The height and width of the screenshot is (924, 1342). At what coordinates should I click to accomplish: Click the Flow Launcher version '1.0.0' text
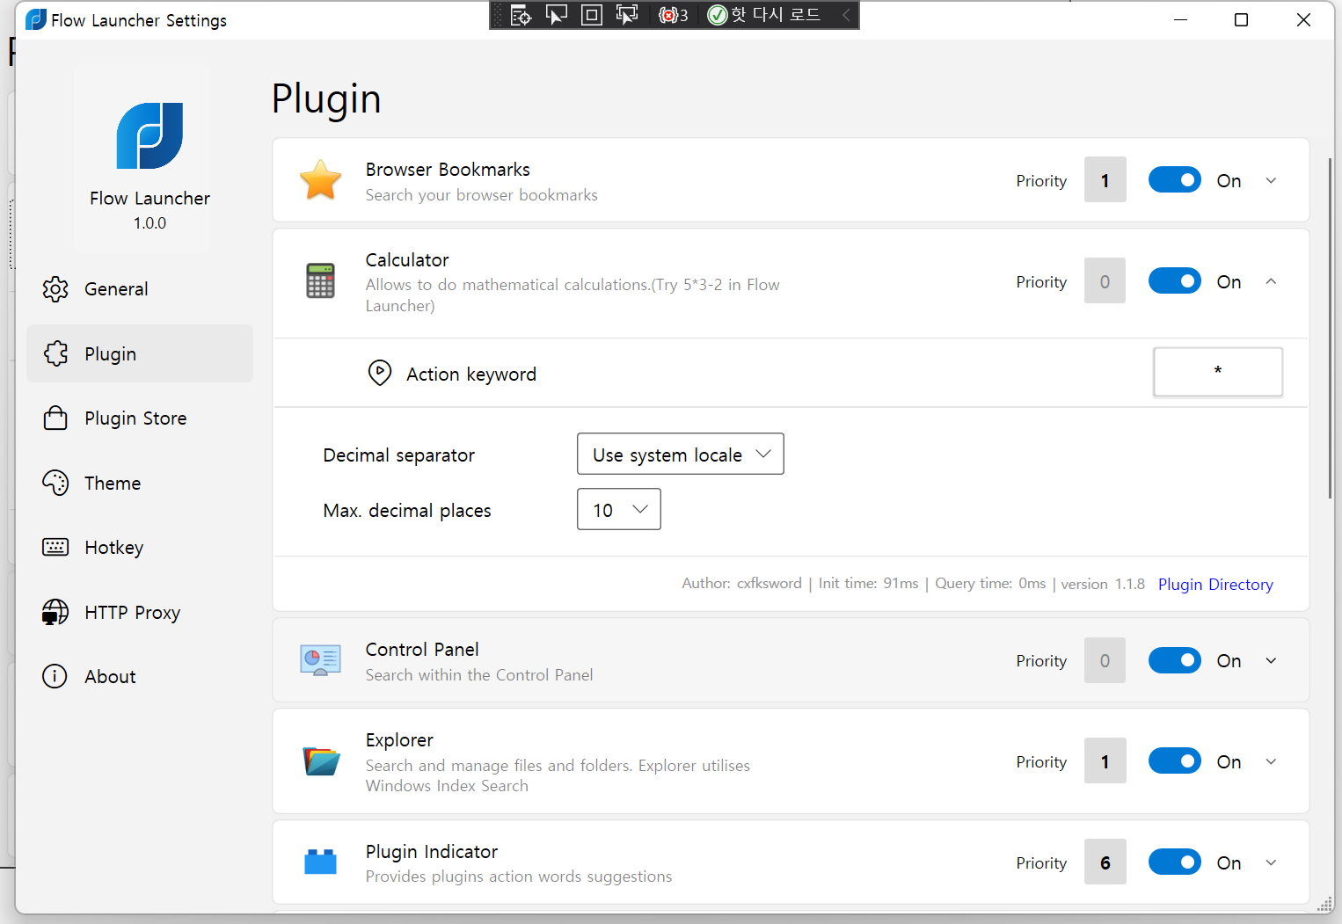150,222
